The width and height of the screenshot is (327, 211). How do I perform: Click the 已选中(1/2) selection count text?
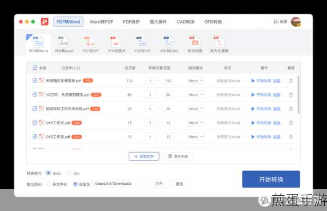click(x=71, y=68)
